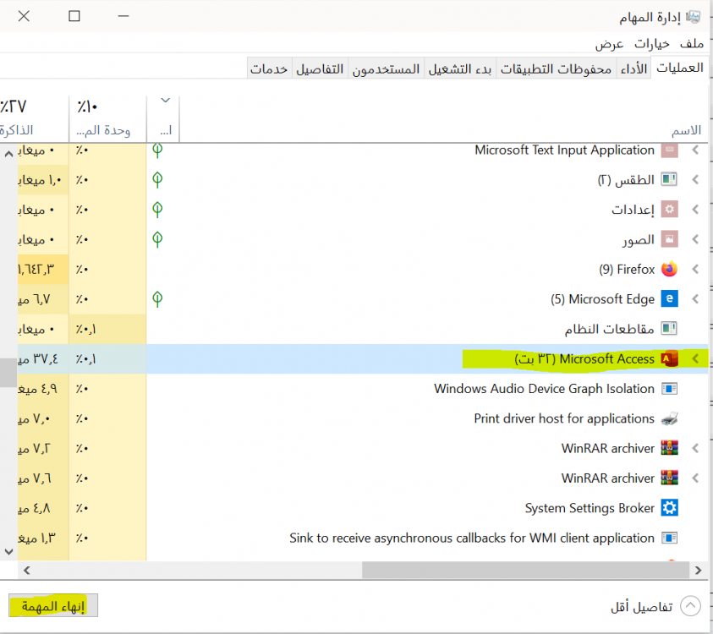Screen dimensions: 713x634
Task: Click the Microsoft Edge process icon
Action: point(669,298)
